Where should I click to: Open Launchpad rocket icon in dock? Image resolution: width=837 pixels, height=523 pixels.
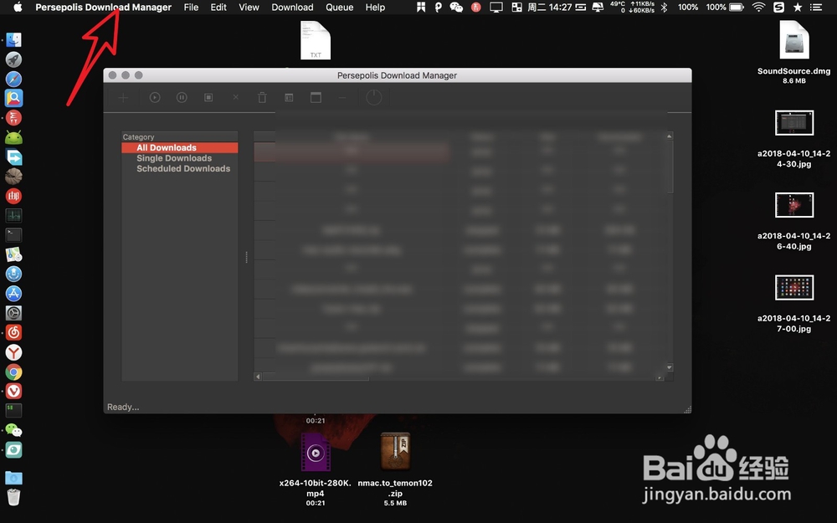[13, 59]
